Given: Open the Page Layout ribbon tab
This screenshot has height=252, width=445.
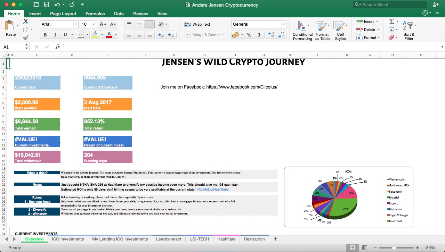Looking at the screenshot, I should (x=63, y=14).
